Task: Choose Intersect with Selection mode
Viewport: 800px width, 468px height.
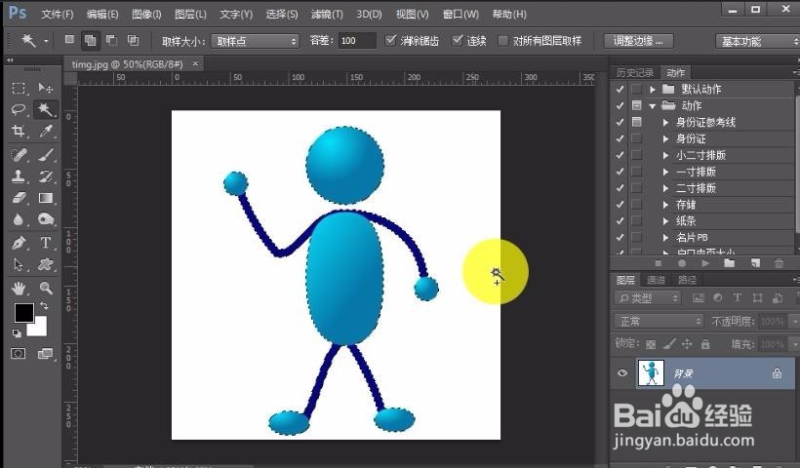Action: coord(133,40)
